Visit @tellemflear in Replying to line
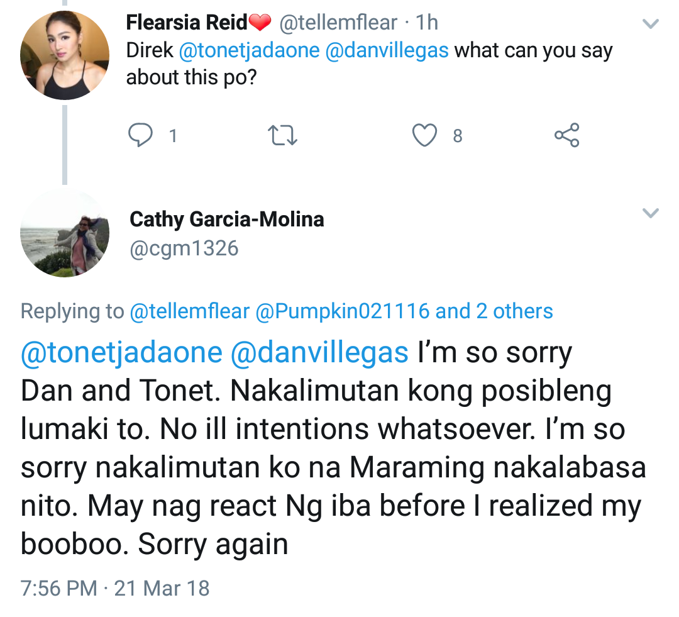Image resolution: width=679 pixels, height=617 pixels. click(189, 311)
